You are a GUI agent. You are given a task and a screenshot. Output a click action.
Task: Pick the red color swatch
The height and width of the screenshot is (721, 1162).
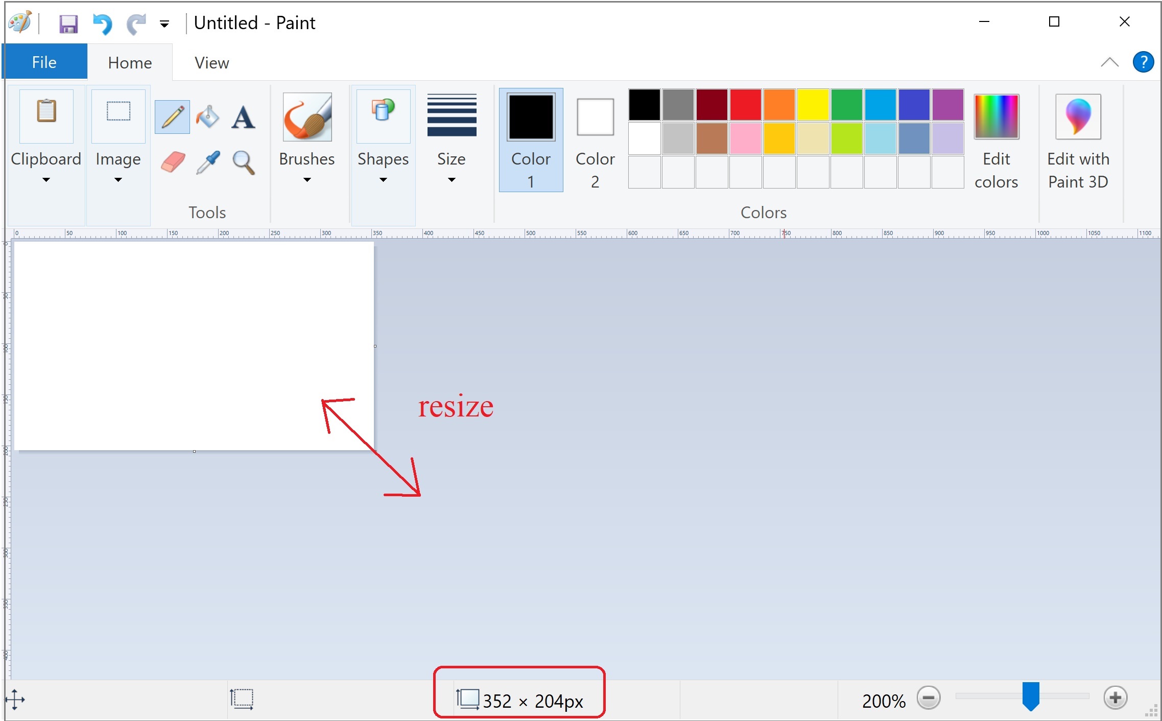click(x=745, y=104)
